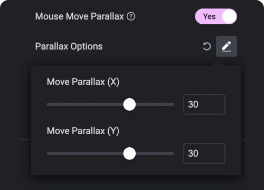Click the Y slider track left of its handle
The height and width of the screenshot is (190, 264).
pyautogui.click(x=85, y=154)
